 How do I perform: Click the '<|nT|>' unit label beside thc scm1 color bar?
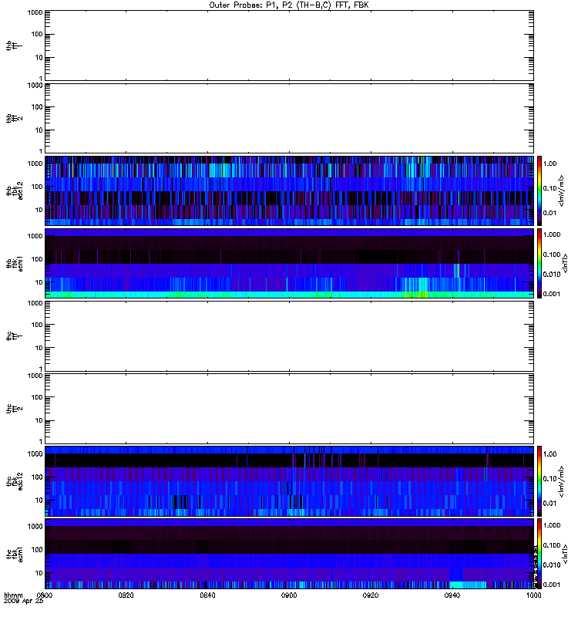tap(565, 554)
